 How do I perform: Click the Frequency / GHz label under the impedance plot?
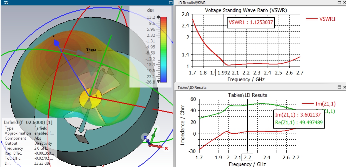(x=247, y=164)
